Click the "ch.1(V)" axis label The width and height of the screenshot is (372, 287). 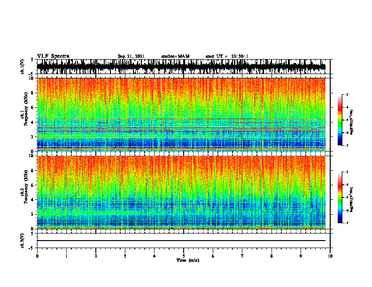[23, 67]
